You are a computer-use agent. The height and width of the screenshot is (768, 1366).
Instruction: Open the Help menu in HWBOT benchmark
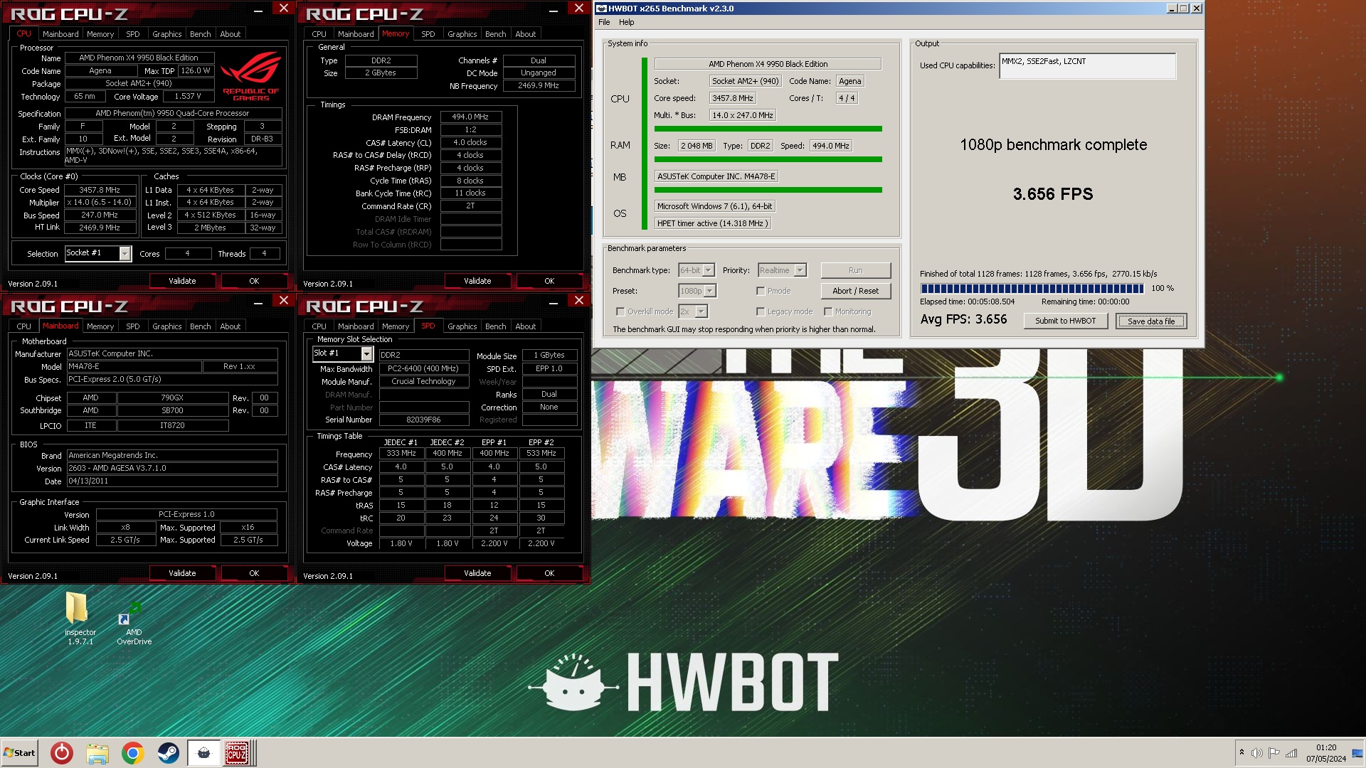coord(626,22)
